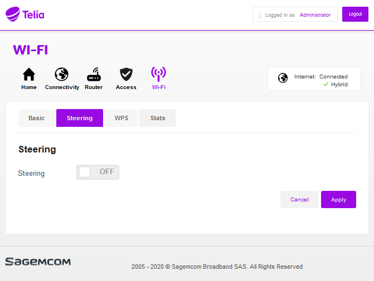The image size is (374, 281).
Task: Switch to the Basic tab
Action: pyautogui.click(x=37, y=118)
